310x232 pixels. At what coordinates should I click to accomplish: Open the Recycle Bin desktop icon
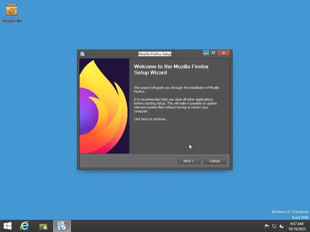(12, 13)
